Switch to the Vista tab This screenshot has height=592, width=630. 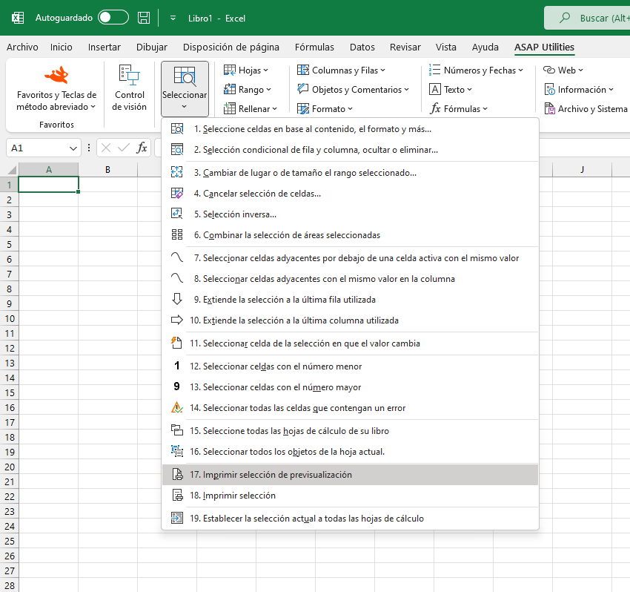tap(446, 47)
